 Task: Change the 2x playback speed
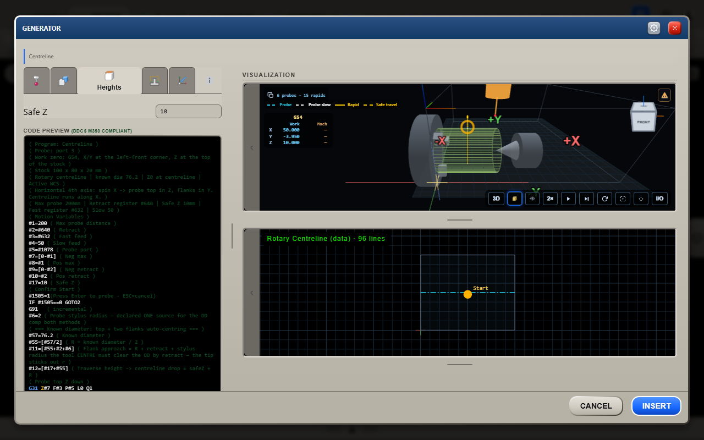click(x=550, y=199)
